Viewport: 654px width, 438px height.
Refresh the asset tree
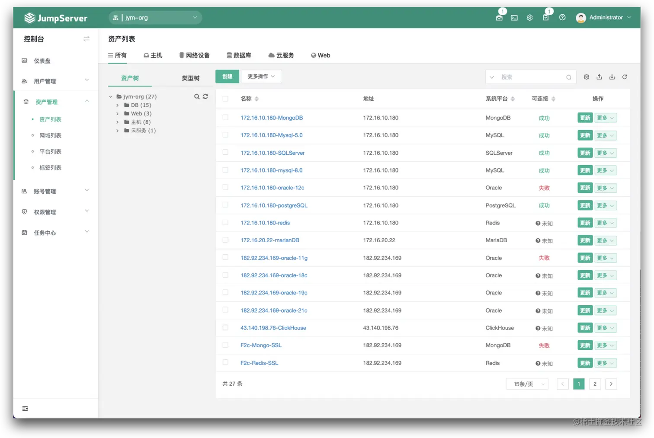[205, 96]
